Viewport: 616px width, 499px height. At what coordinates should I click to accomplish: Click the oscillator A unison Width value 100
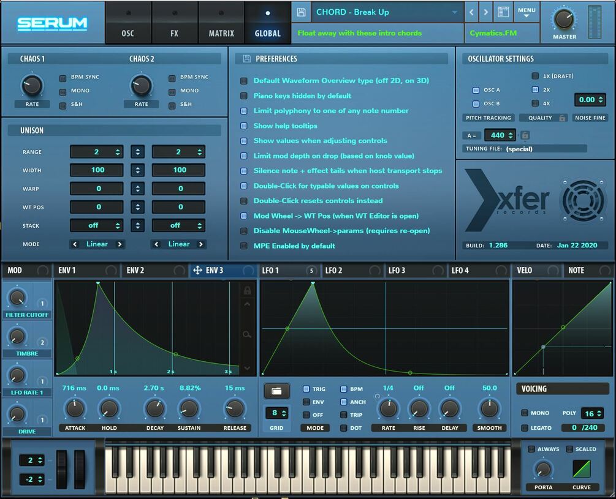(x=97, y=170)
